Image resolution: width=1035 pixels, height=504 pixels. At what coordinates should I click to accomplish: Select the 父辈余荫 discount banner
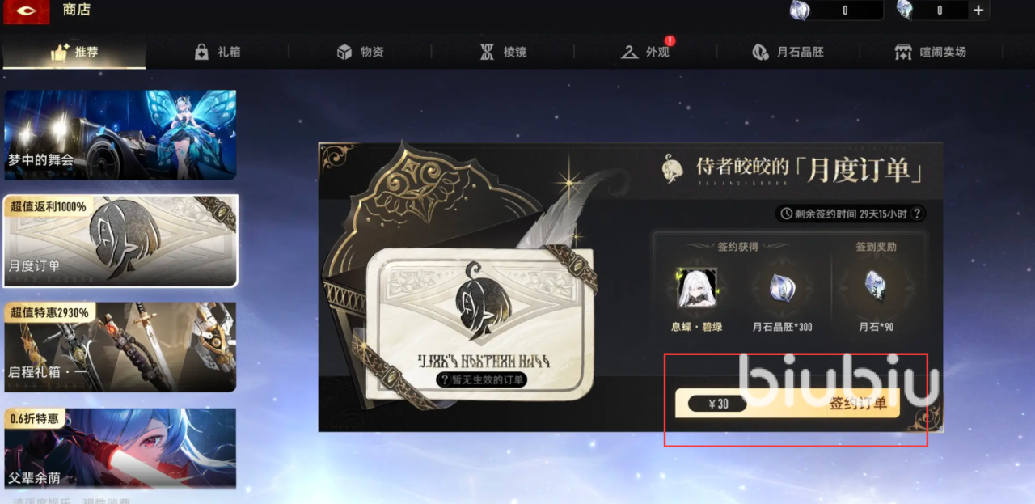[x=120, y=449]
